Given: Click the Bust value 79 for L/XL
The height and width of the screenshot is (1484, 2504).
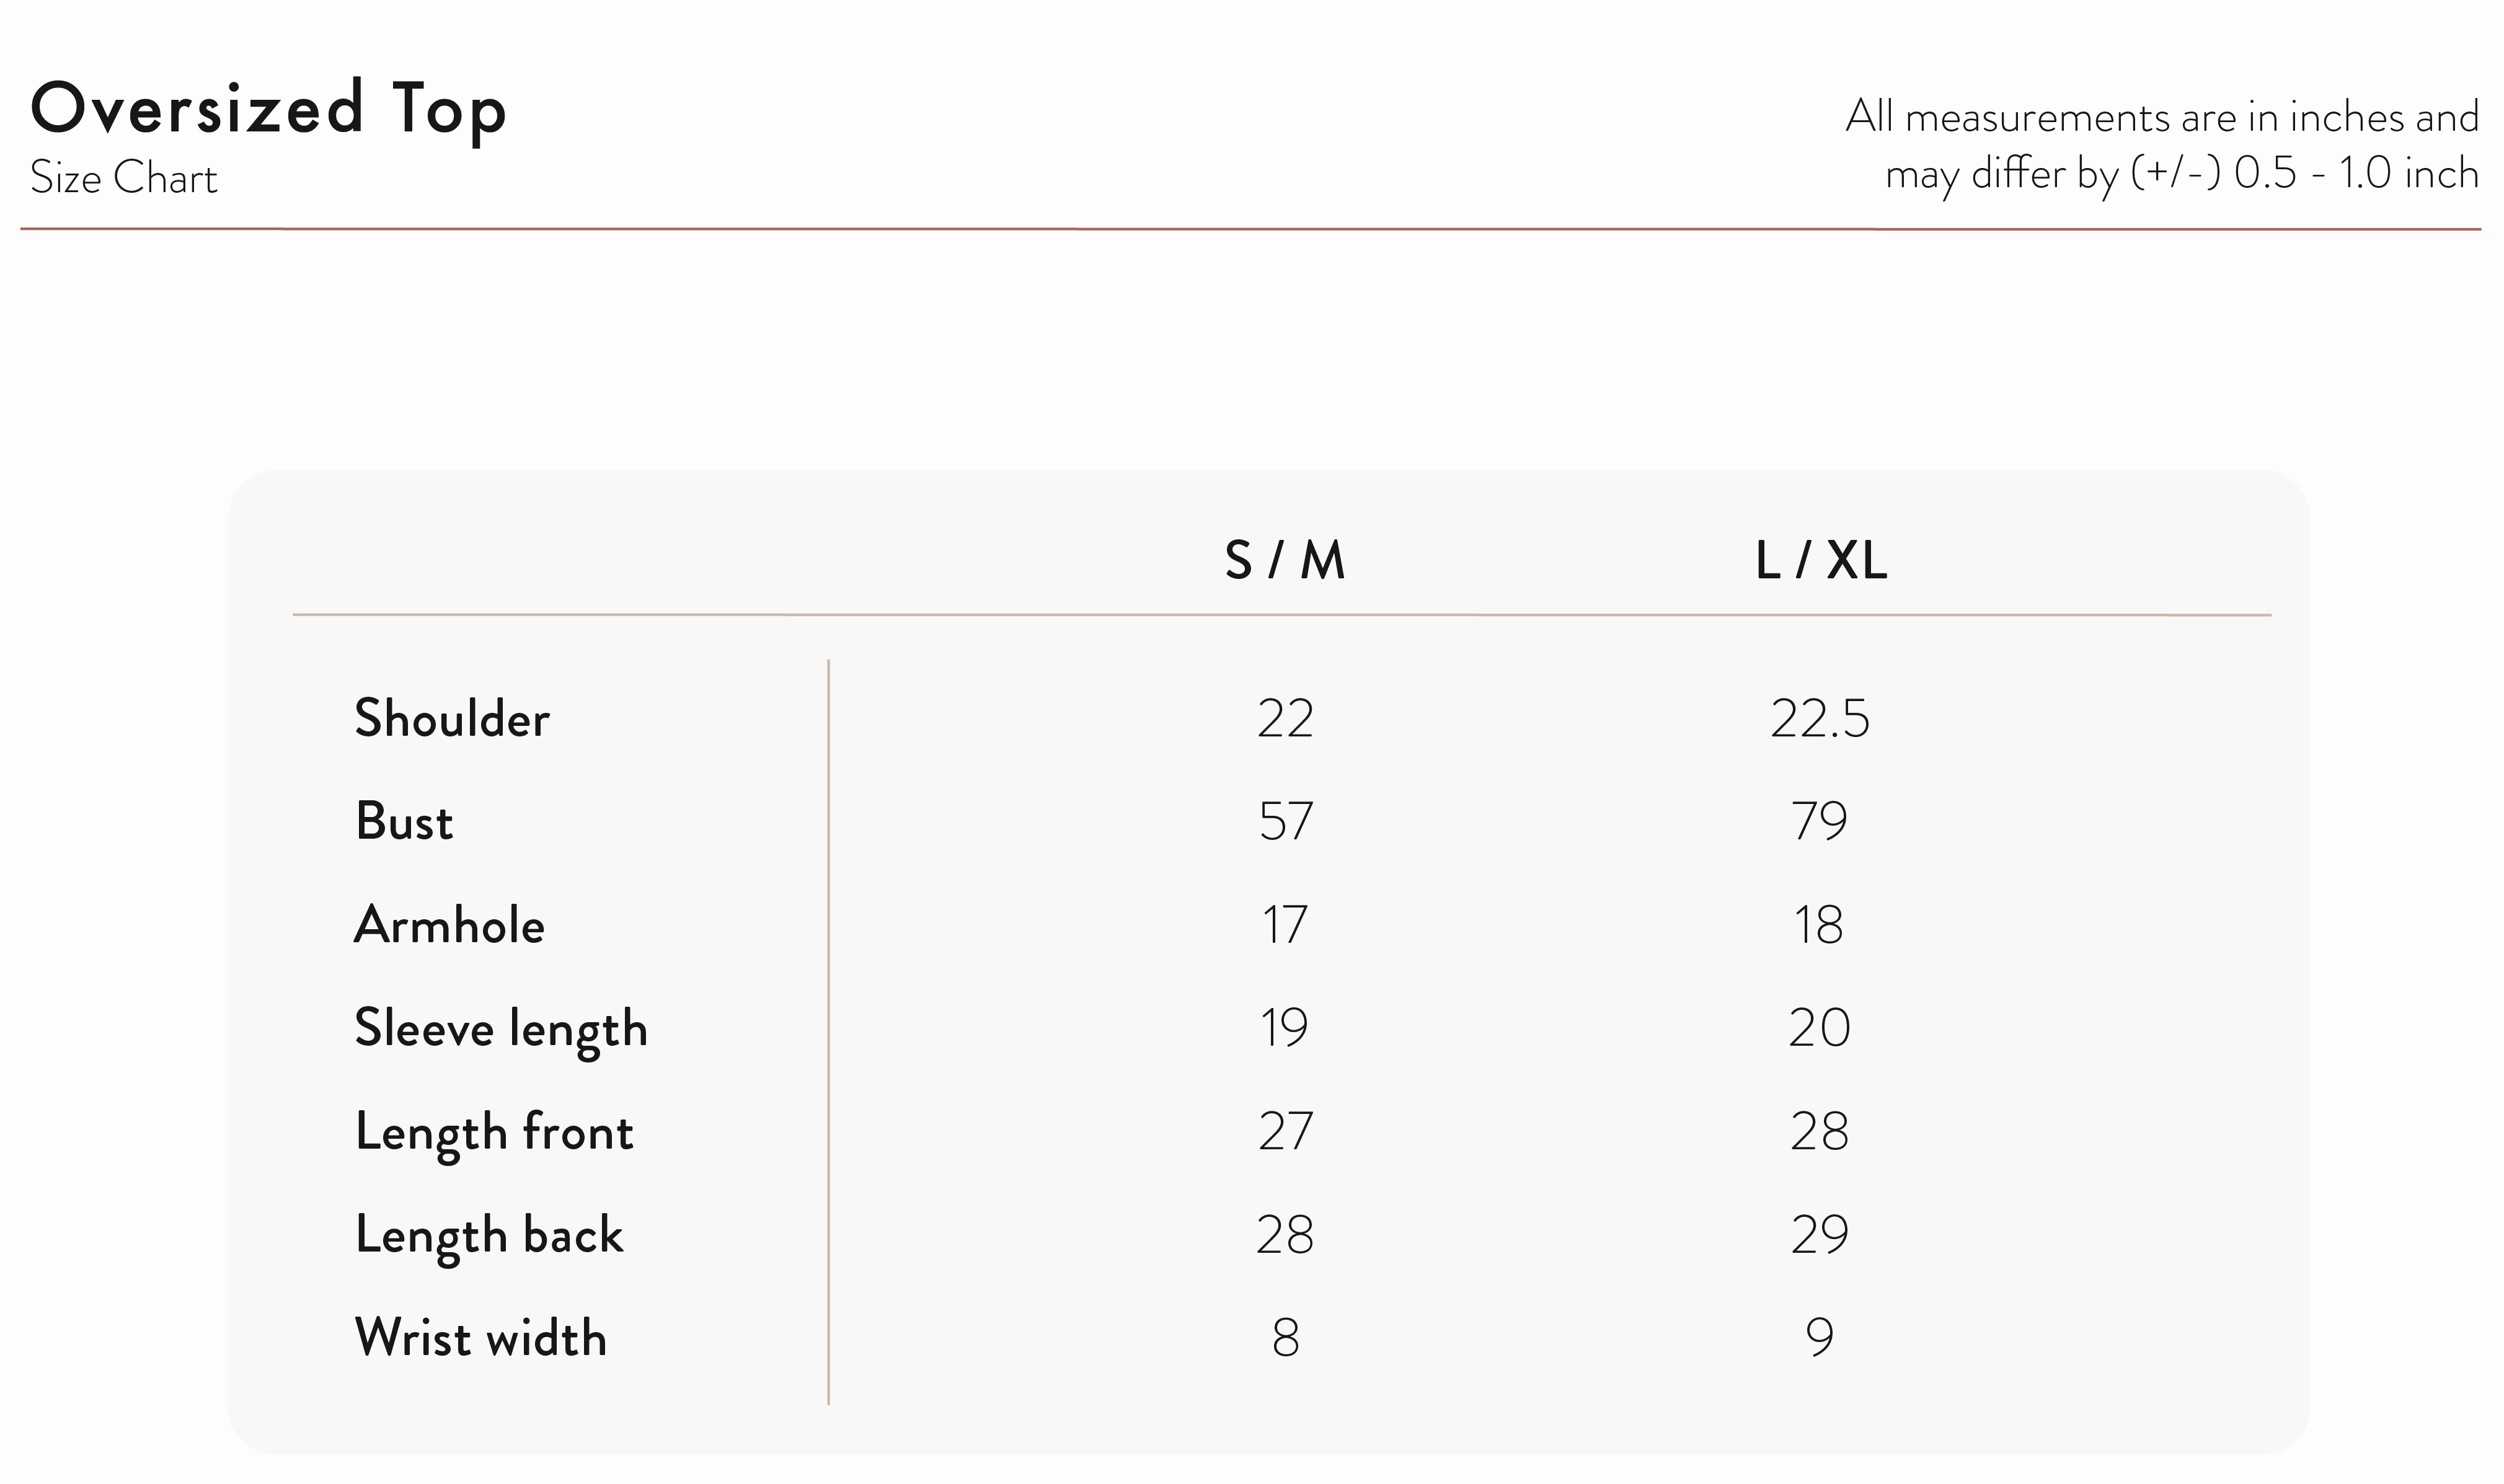Looking at the screenshot, I should tap(1820, 822).
